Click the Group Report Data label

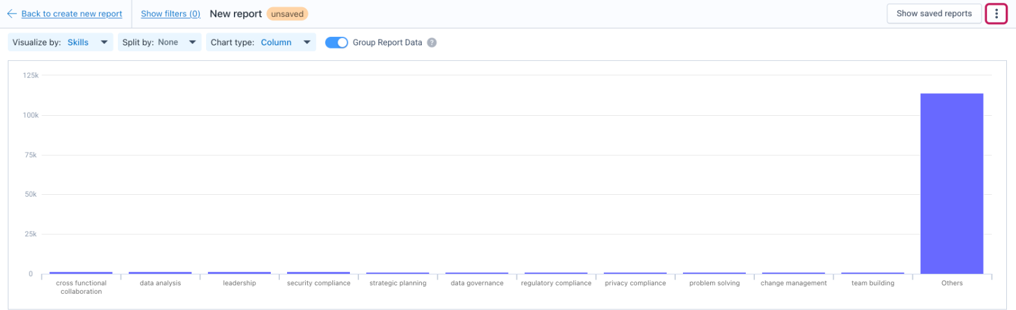click(387, 43)
